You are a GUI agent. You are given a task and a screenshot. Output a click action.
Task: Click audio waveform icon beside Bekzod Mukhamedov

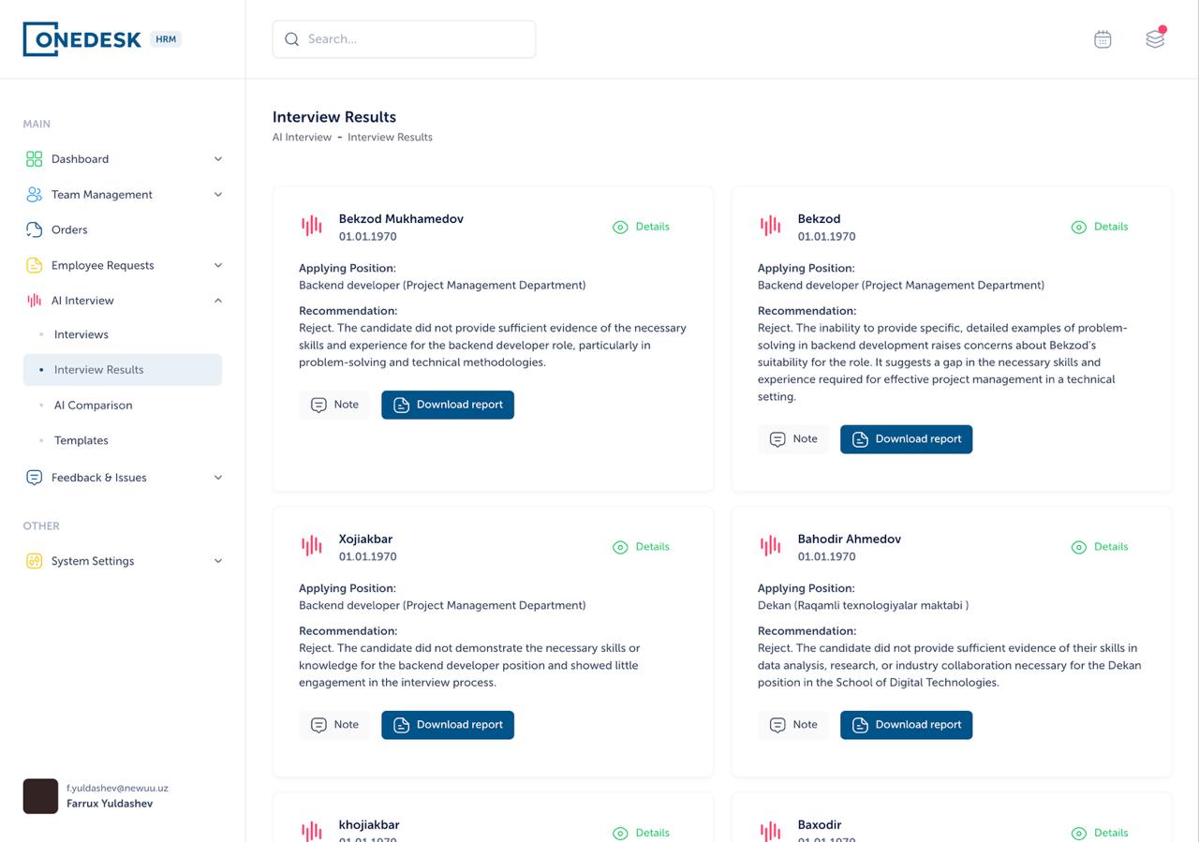(x=312, y=226)
